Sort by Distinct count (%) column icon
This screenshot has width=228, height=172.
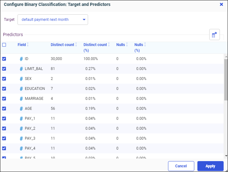click(x=109, y=45)
